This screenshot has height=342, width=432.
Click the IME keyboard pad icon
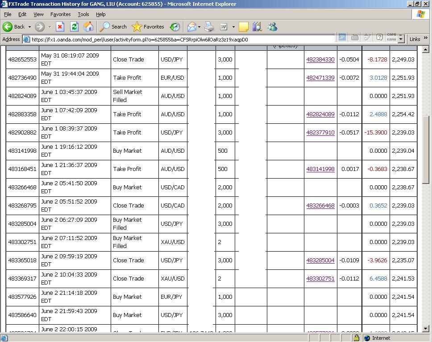(355, 37)
